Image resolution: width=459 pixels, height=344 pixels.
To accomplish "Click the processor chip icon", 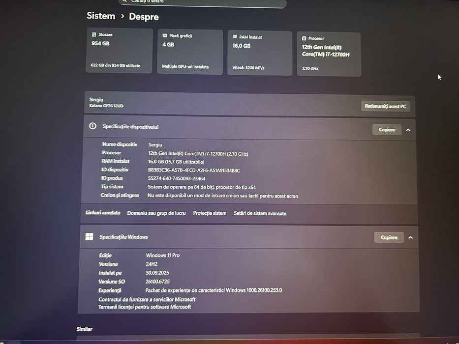I will coord(304,38).
